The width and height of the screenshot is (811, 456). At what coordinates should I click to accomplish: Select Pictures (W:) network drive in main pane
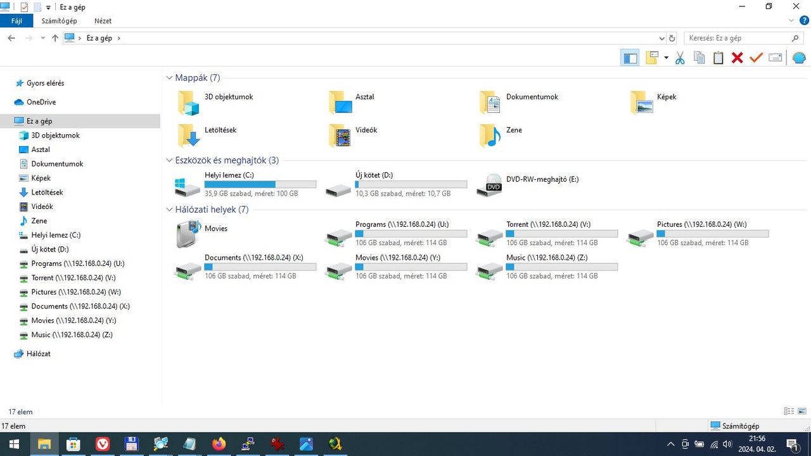[x=699, y=234]
